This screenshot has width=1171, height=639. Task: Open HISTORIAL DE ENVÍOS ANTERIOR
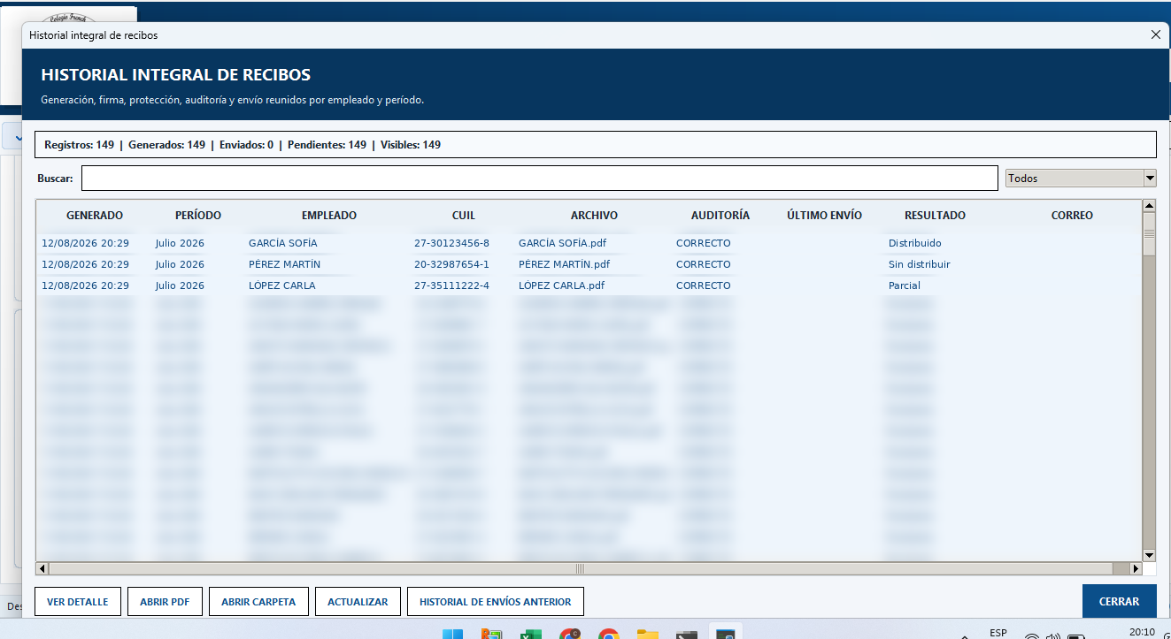pyautogui.click(x=496, y=602)
